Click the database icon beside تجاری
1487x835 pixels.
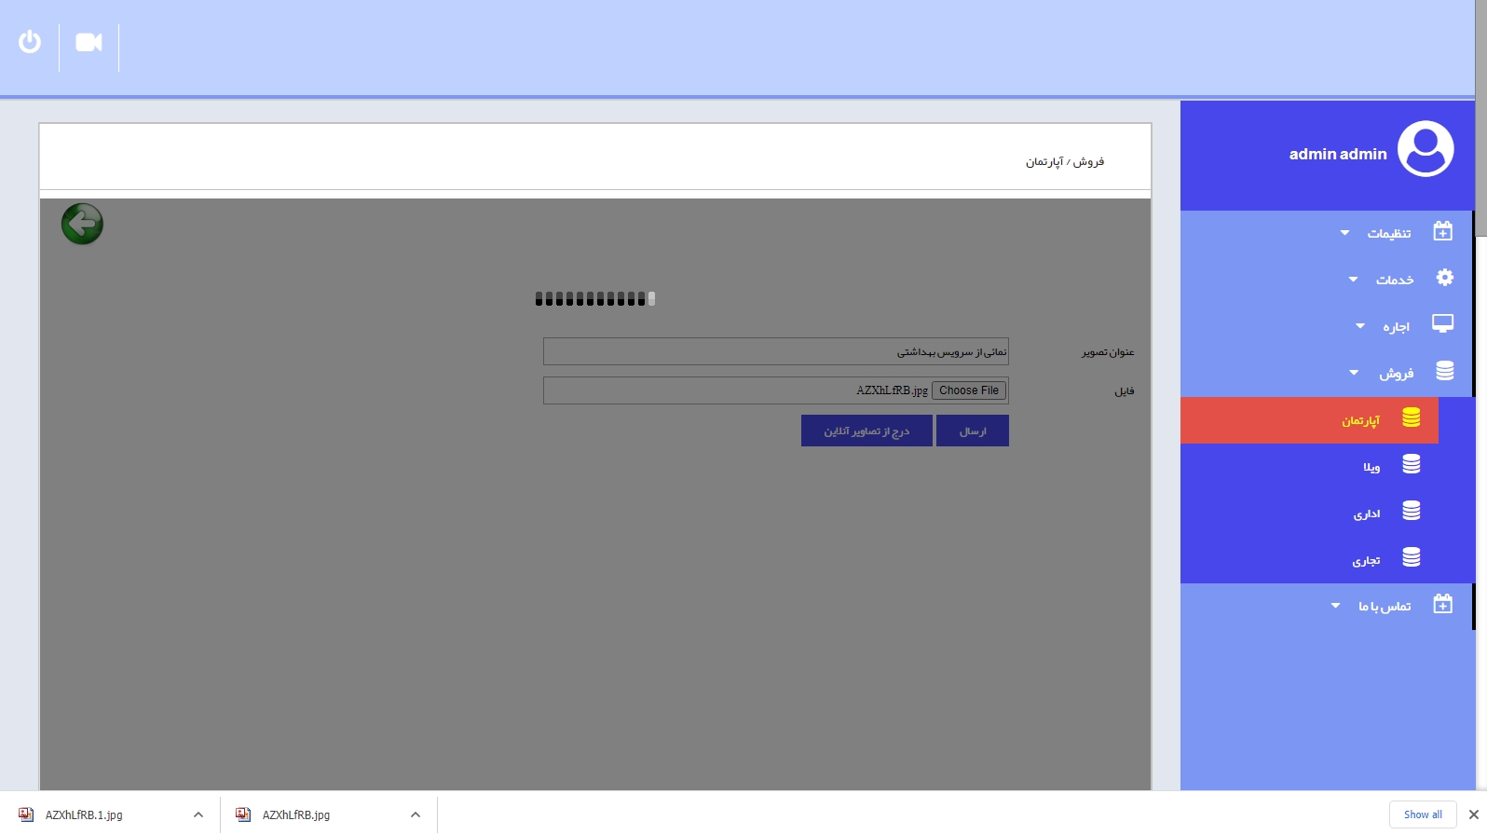click(x=1412, y=558)
